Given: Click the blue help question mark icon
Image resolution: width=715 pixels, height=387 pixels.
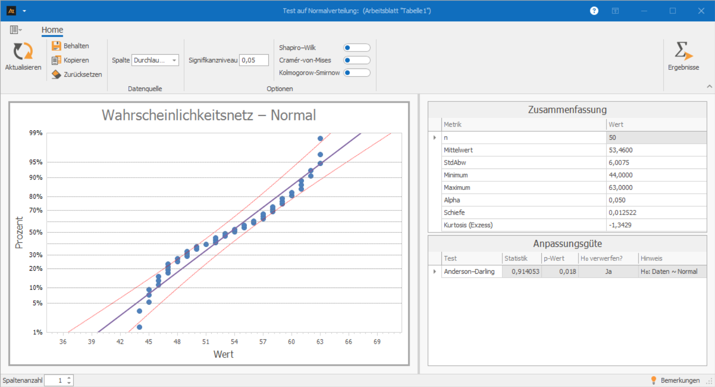Looking at the screenshot, I should [x=594, y=10].
